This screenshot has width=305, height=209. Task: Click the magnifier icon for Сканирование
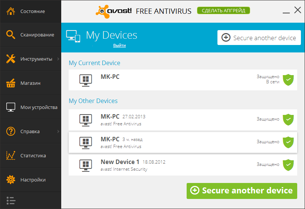point(10,35)
